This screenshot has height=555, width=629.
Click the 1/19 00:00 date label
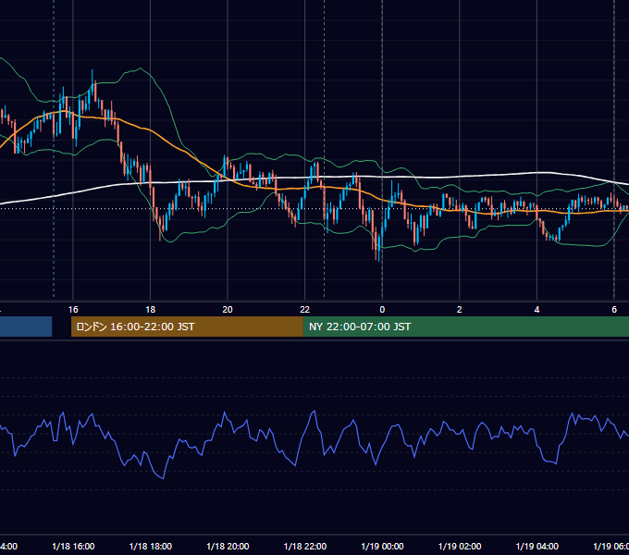coord(382,546)
